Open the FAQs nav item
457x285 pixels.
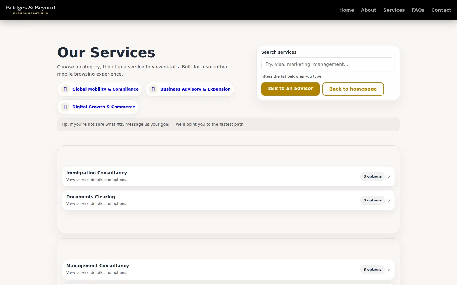coord(418,10)
